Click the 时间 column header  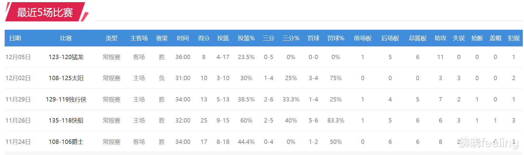(183, 38)
